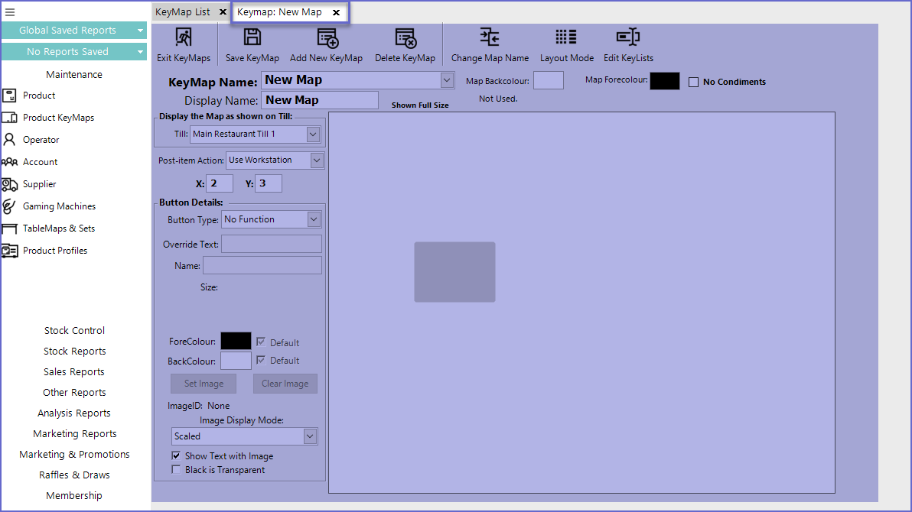Open Change Map Name tool

(490, 38)
